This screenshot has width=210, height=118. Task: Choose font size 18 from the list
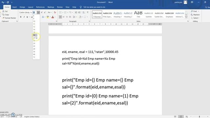pos(36,35)
